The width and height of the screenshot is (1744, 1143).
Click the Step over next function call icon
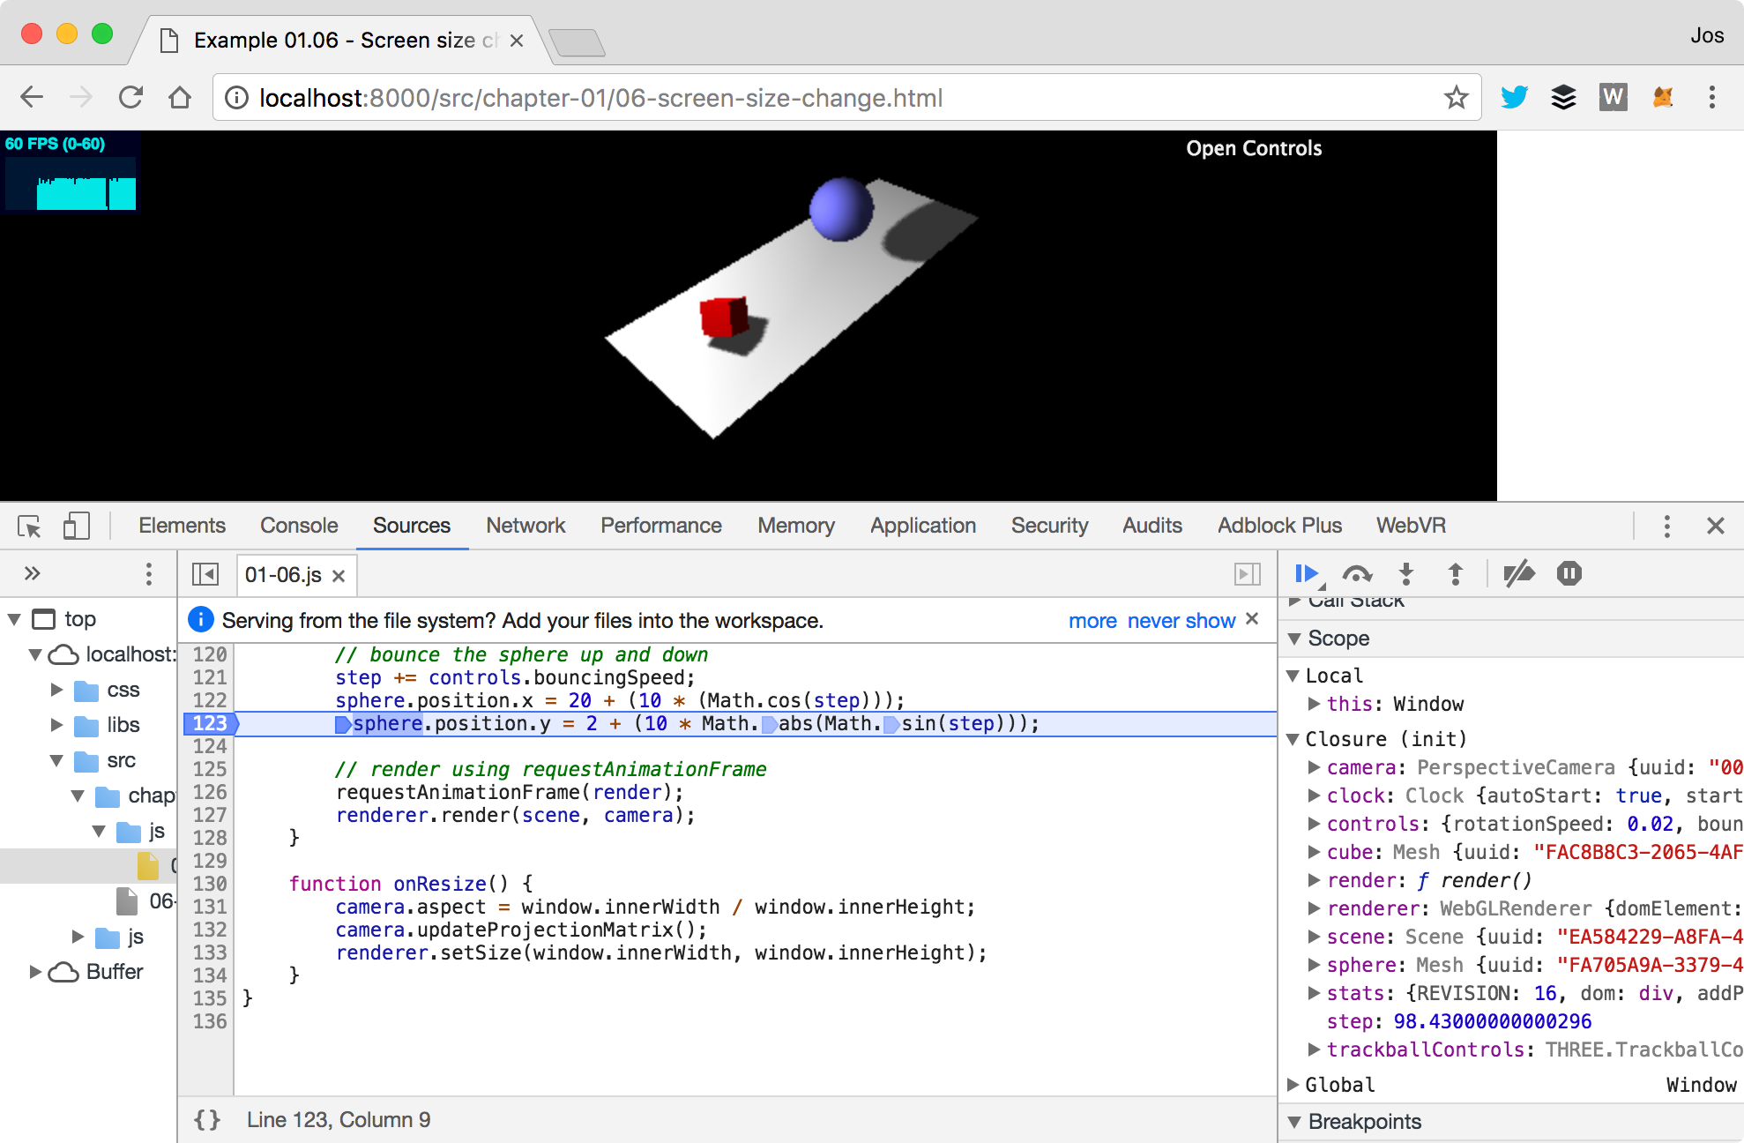click(1354, 577)
